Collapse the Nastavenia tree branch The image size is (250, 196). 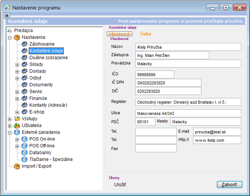[9, 37]
